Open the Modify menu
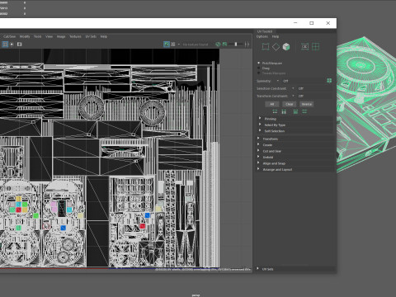The height and width of the screenshot is (297, 396). click(x=25, y=36)
